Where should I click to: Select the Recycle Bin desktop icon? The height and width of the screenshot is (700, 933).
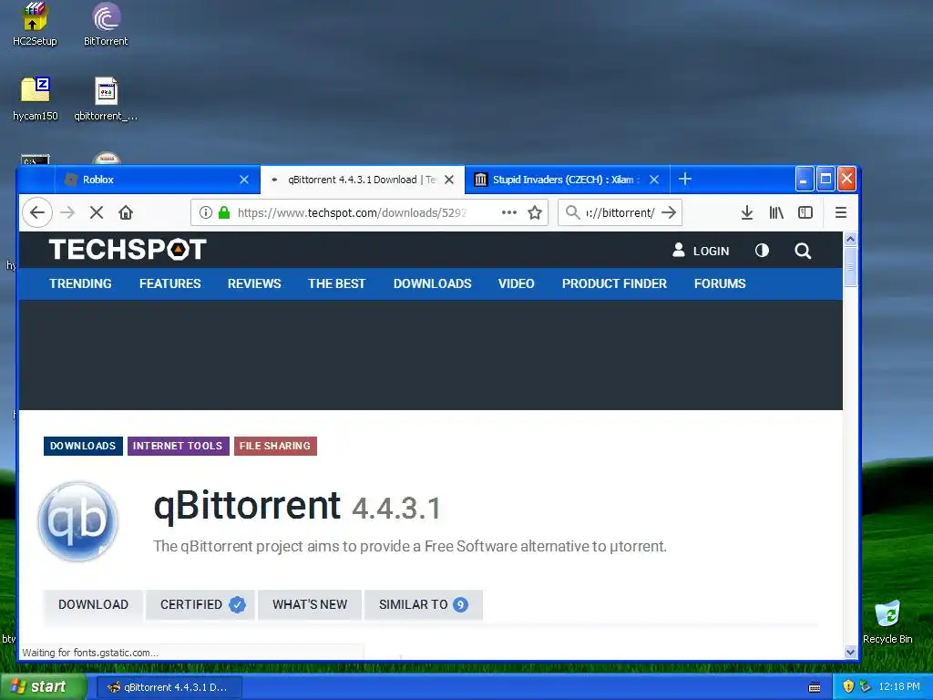coord(887,622)
